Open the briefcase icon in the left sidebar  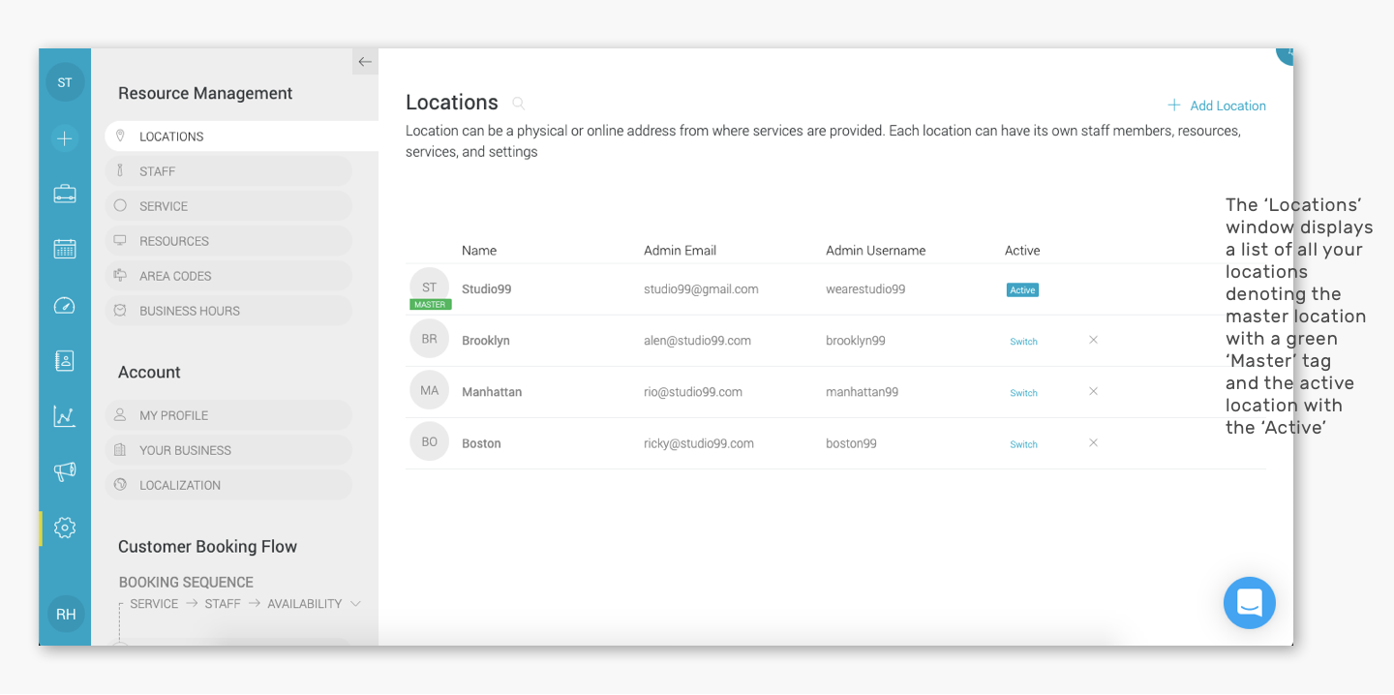tap(65, 194)
